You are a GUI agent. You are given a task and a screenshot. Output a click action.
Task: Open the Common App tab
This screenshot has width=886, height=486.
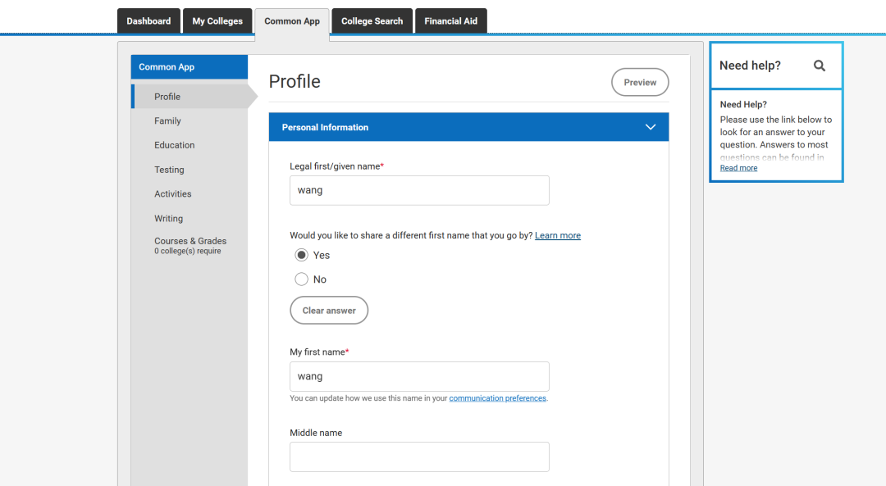click(292, 21)
